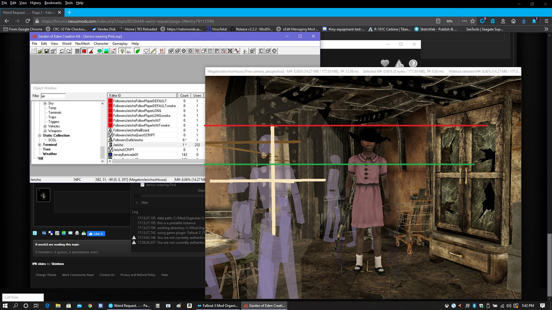The width and height of the screenshot is (552, 310).
Task: Sort list by Count column header
Action: pos(184,95)
